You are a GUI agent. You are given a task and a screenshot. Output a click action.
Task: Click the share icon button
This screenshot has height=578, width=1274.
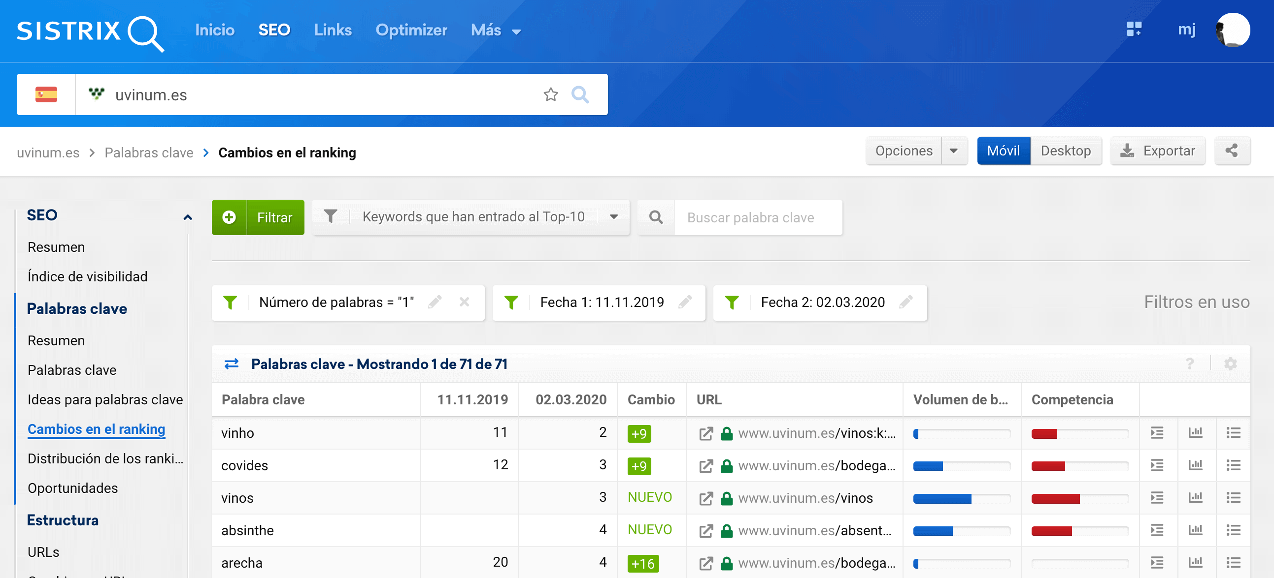[1232, 151]
